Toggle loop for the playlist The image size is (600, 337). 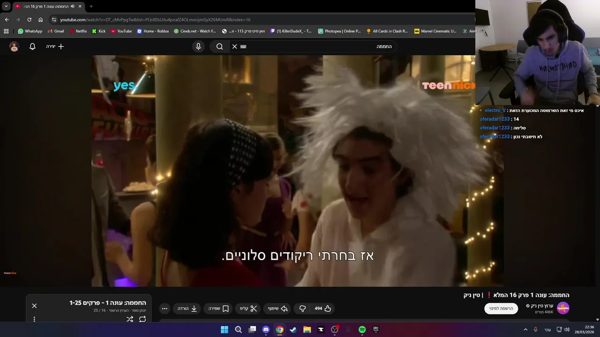[x=142, y=319]
